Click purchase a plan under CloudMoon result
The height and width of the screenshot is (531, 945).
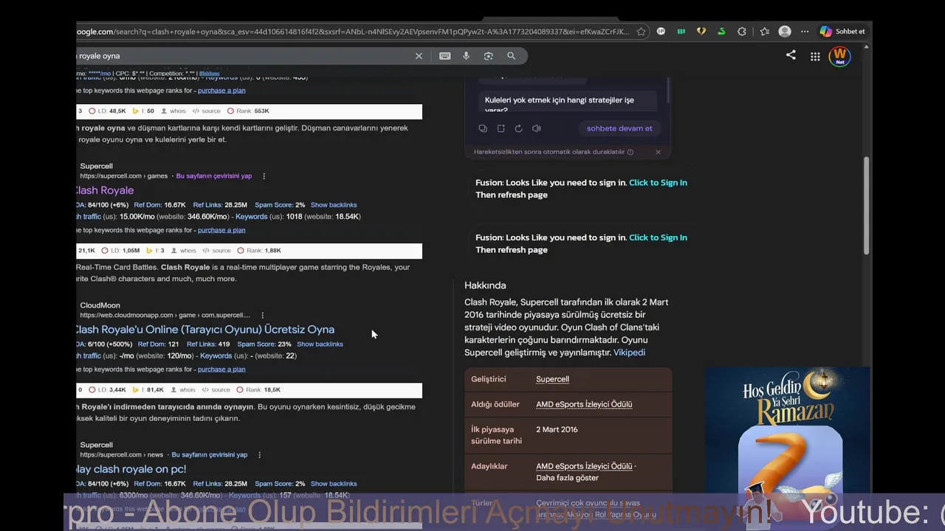click(221, 369)
